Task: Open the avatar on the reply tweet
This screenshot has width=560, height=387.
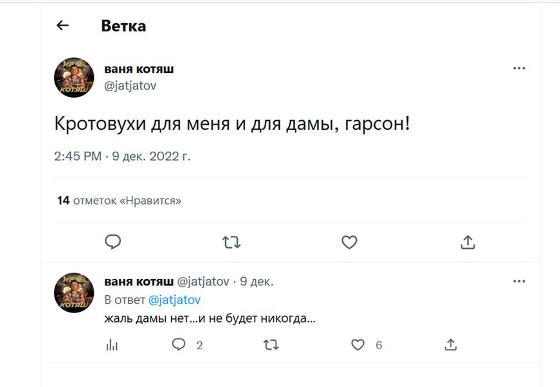Action: [74, 292]
